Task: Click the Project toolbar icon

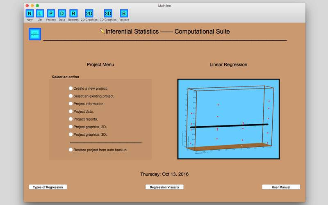Action: pyautogui.click(x=51, y=14)
